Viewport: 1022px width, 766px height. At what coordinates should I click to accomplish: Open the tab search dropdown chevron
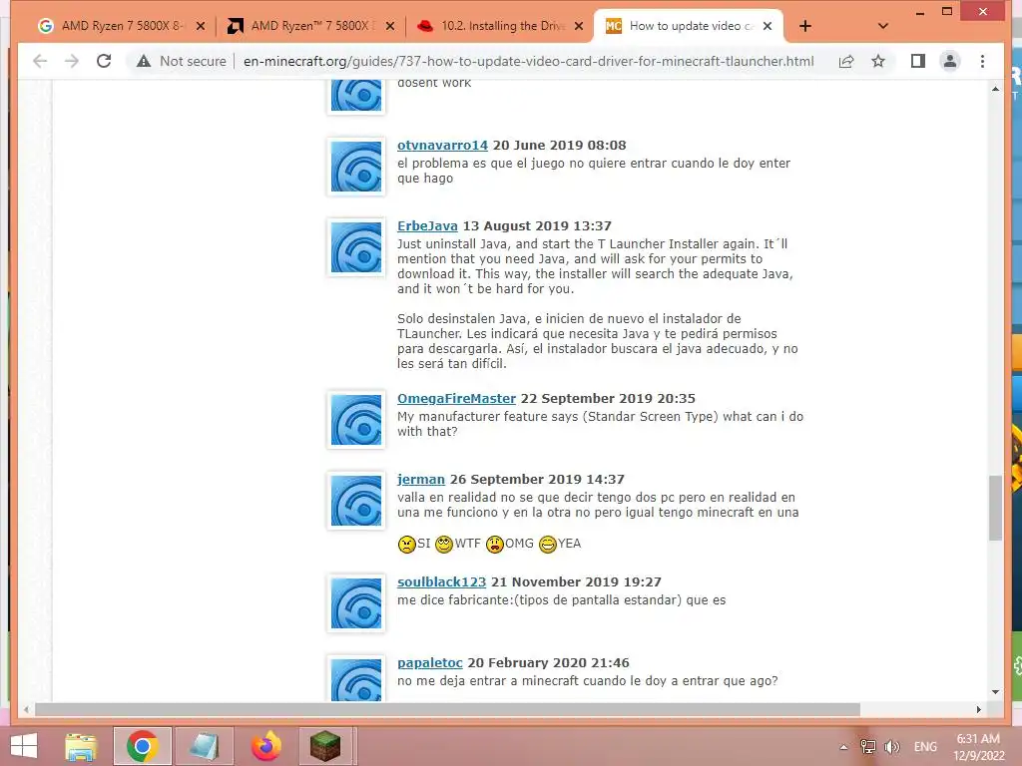point(883,26)
